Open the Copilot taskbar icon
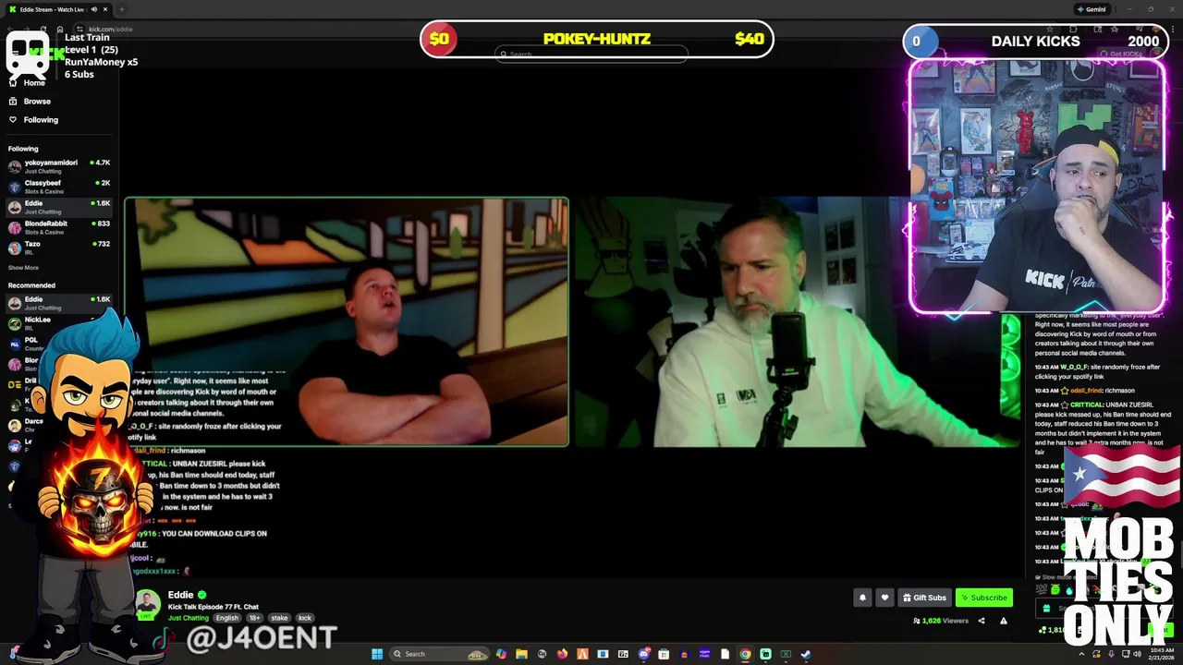This screenshot has height=665, width=1183. 501,654
